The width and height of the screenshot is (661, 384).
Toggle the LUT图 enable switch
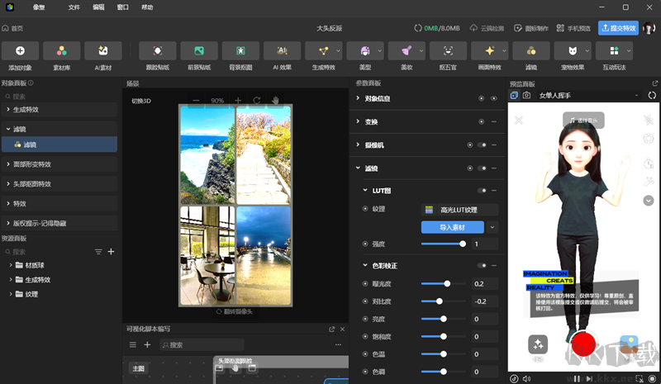[482, 190]
